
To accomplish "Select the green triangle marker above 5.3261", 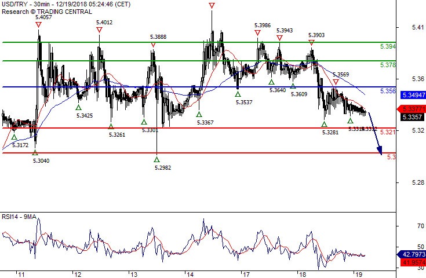I will tap(111, 126).
